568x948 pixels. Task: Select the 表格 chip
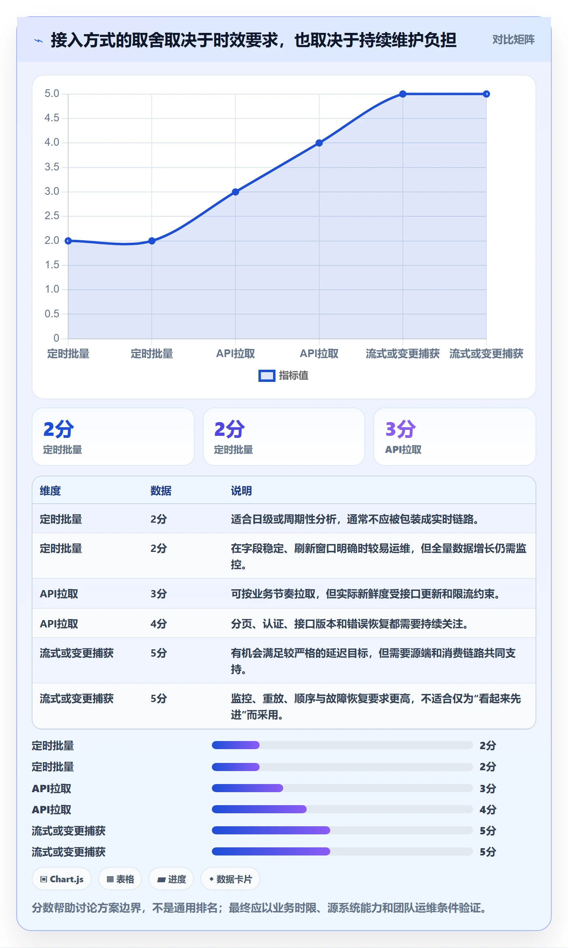point(120,879)
